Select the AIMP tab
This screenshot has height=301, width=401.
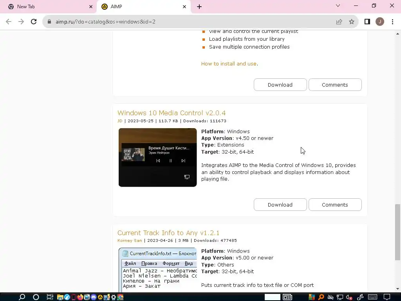coord(143,7)
